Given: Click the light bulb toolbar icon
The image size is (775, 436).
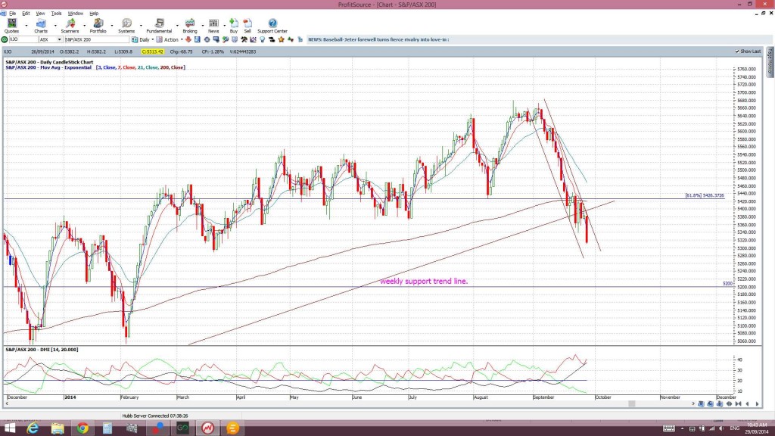Looking at the screenshot, I should point(263,39).
